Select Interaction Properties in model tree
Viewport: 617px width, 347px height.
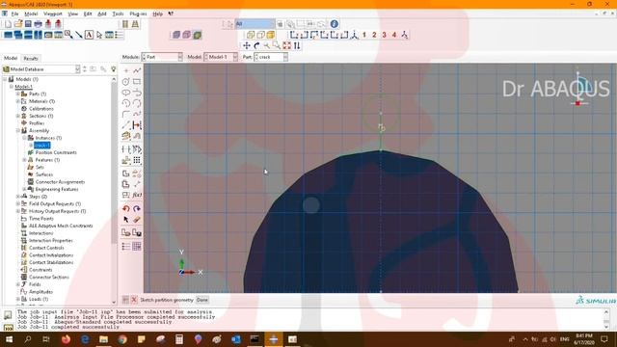51,240
